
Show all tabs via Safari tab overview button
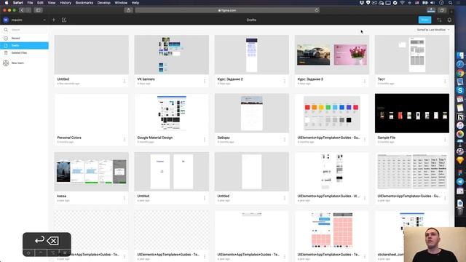point(442,10)
